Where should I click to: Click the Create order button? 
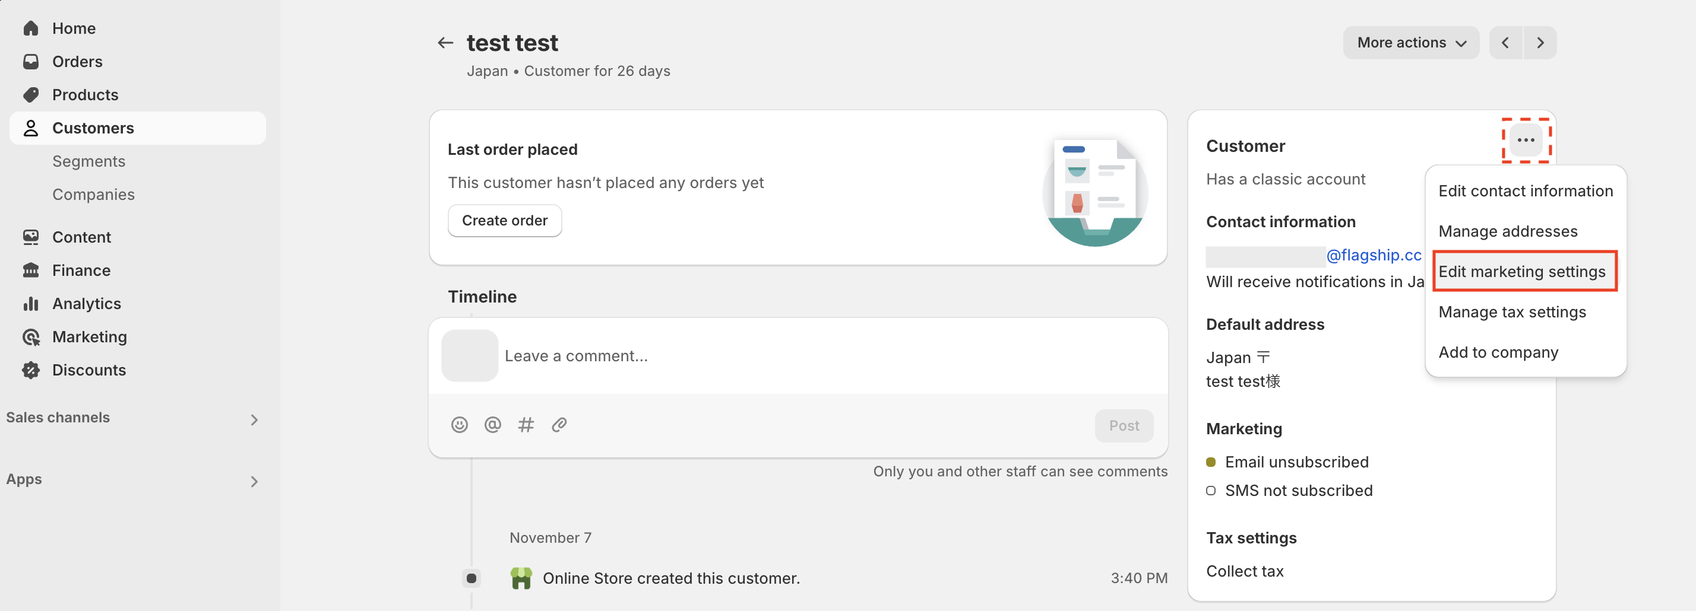coord(504,220)
